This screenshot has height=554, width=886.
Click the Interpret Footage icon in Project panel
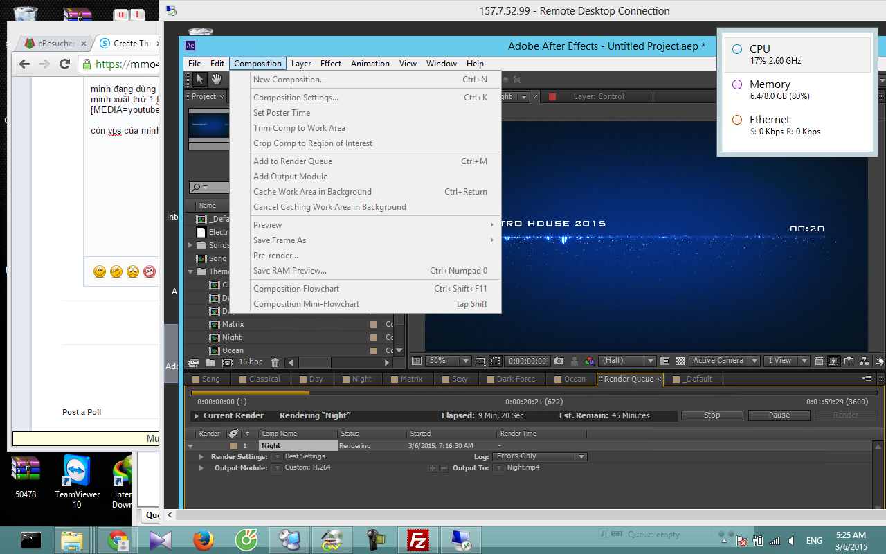(x=193, y=363)
